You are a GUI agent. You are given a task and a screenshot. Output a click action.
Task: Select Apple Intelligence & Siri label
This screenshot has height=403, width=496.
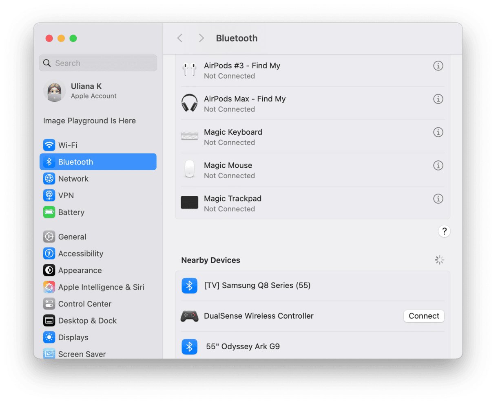[101, 287]
